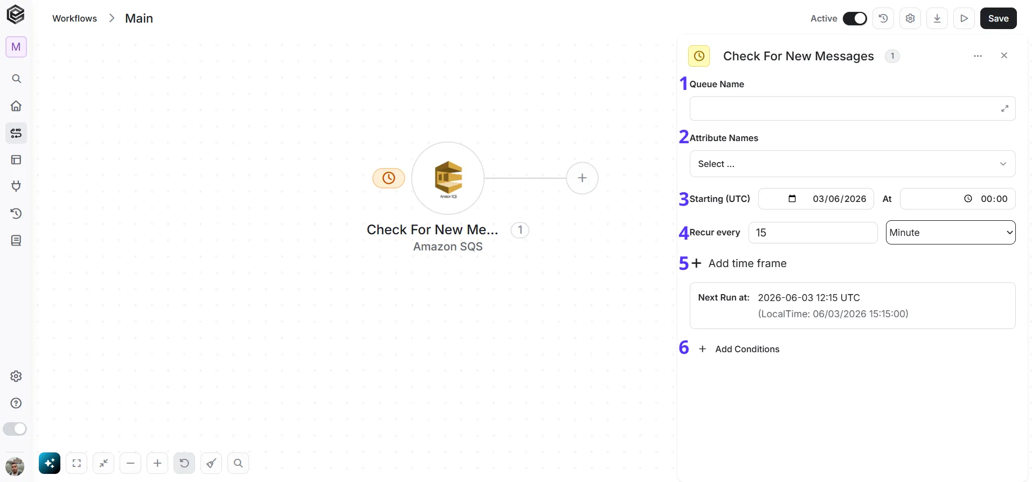1032x482 pixels.
Task: Click the panel's yellow clock icon
Action: click(x=699, y=56)
